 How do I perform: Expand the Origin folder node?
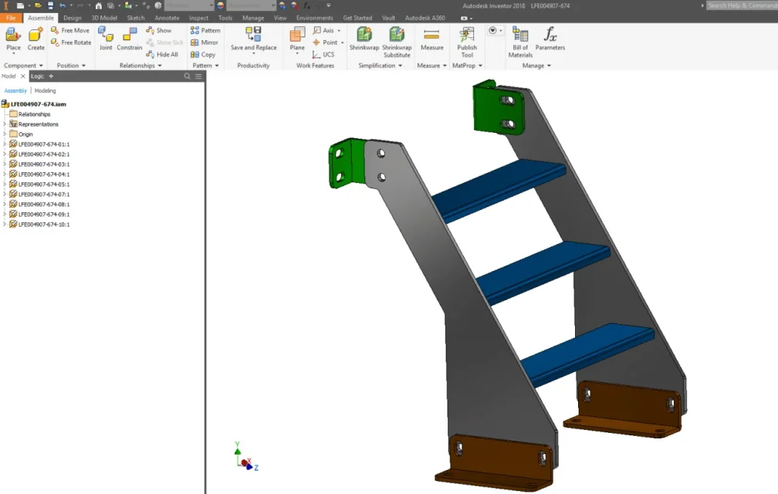point(5,134)
